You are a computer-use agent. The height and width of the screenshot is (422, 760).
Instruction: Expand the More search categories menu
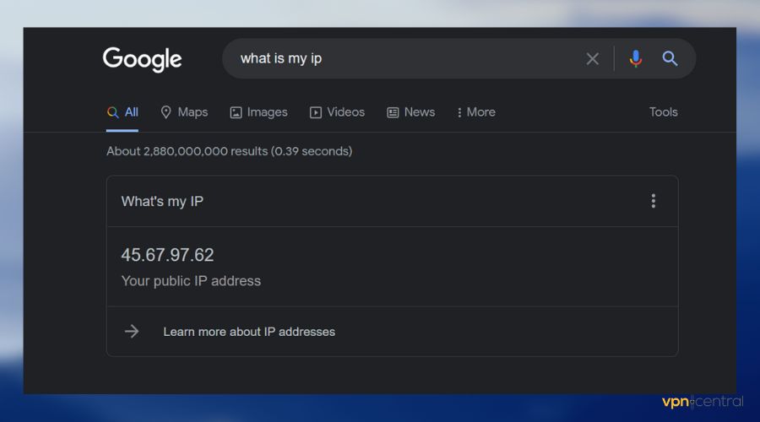(475, 112)
